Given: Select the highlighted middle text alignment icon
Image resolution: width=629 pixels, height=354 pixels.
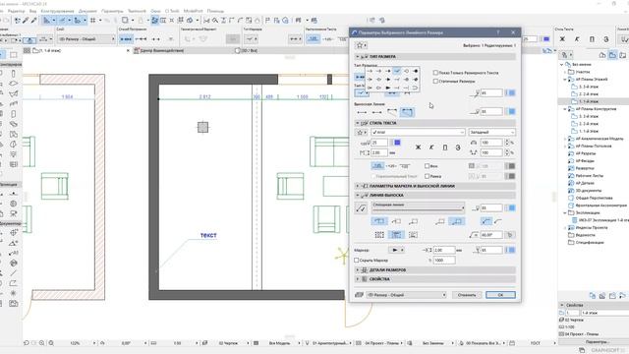Looking at the screenshot, I should tap(396, 235).
